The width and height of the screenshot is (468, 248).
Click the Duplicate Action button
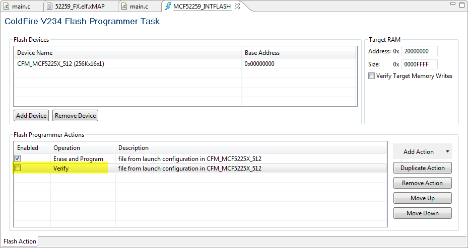pos(422,168)
